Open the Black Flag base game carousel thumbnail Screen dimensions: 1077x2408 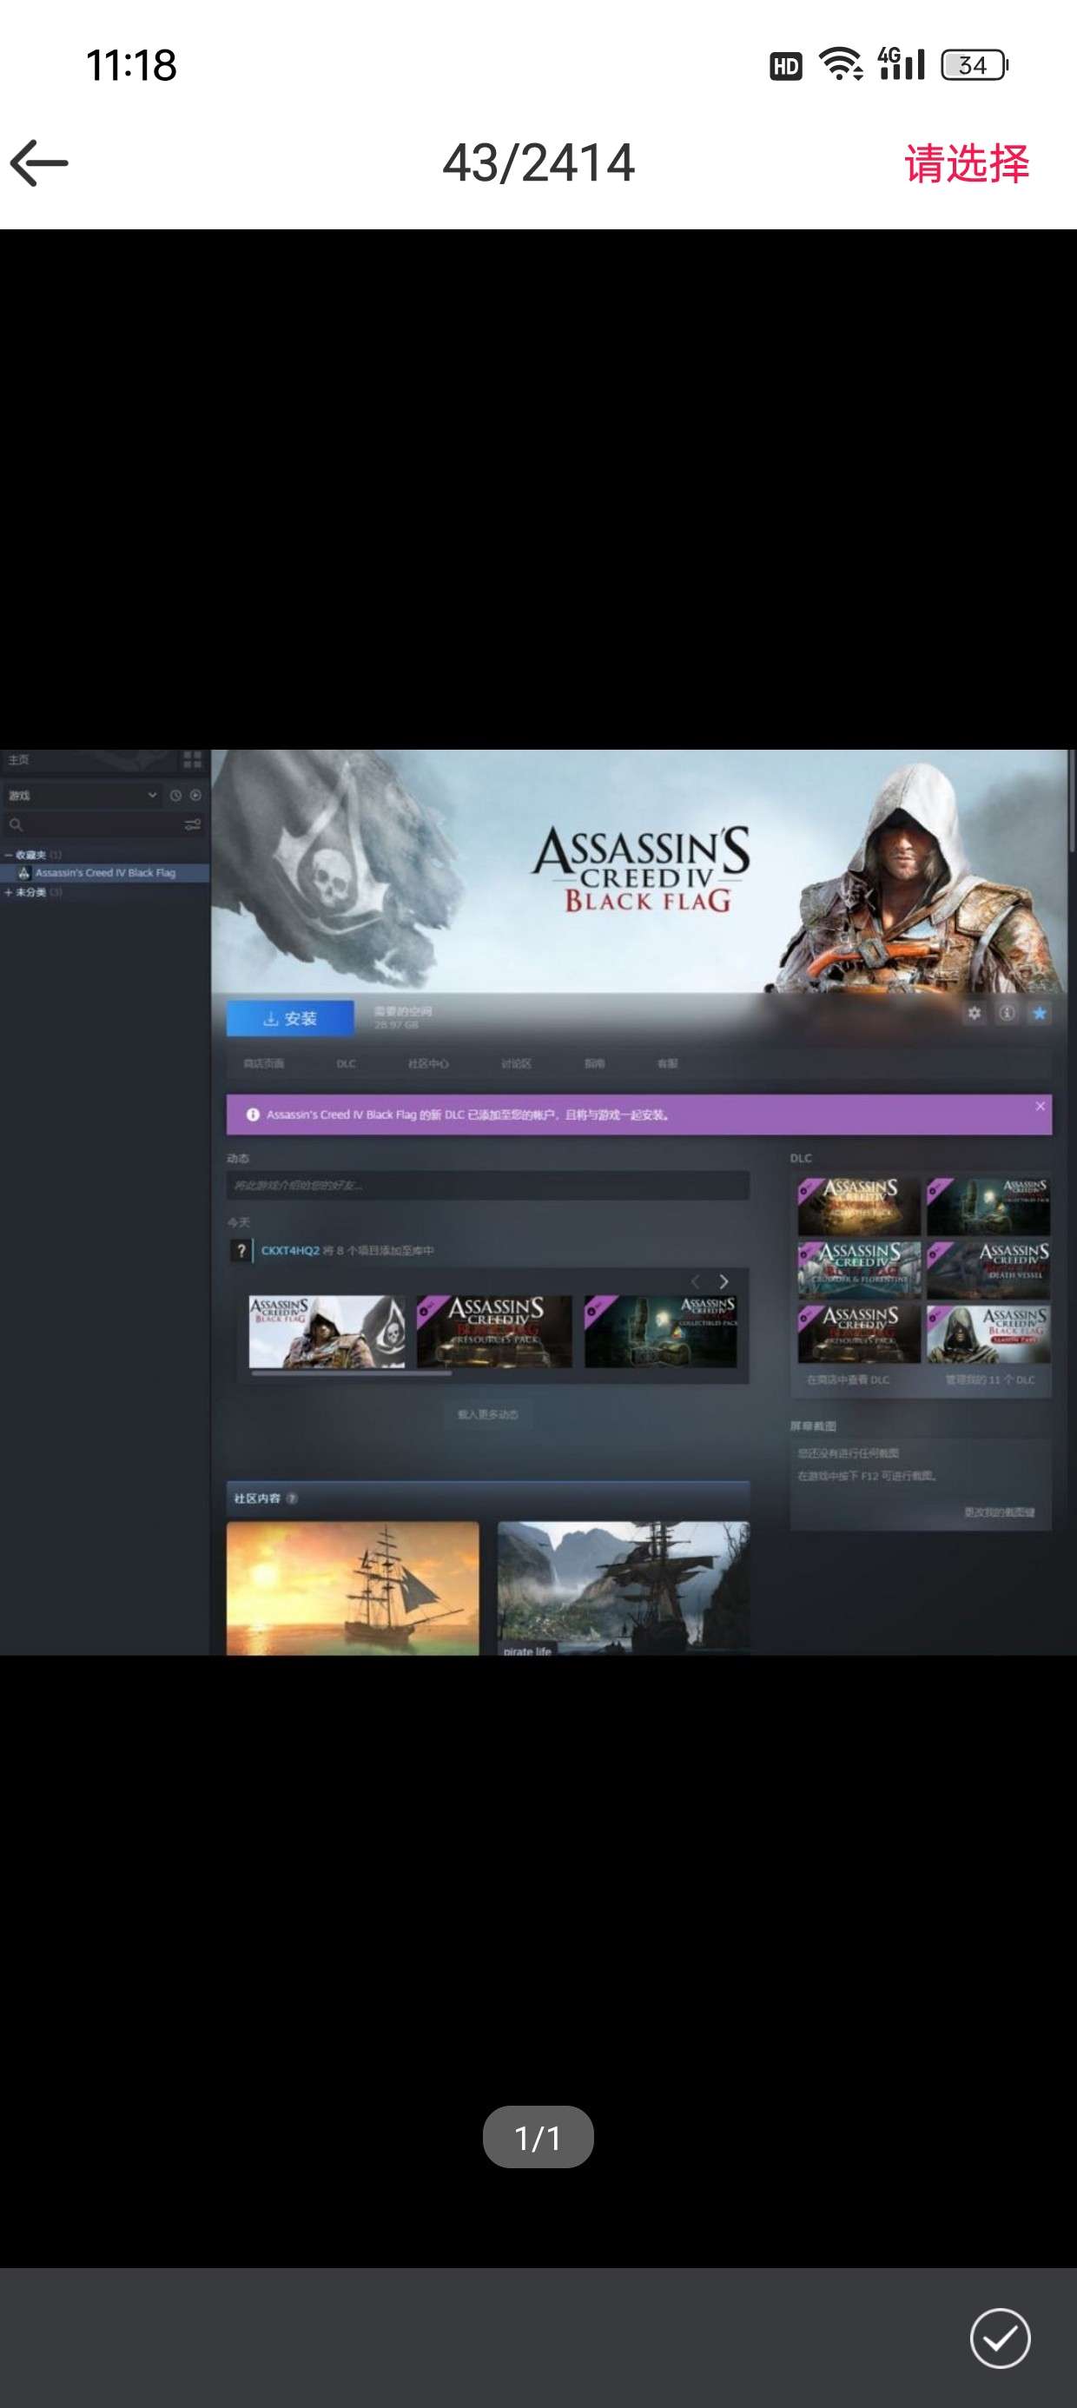(x=327, y=1331)
